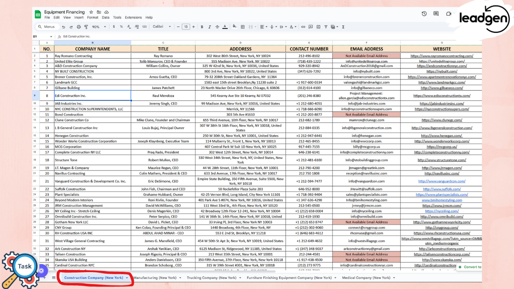
Task: Open the borders tool
Action: [243, 27]
